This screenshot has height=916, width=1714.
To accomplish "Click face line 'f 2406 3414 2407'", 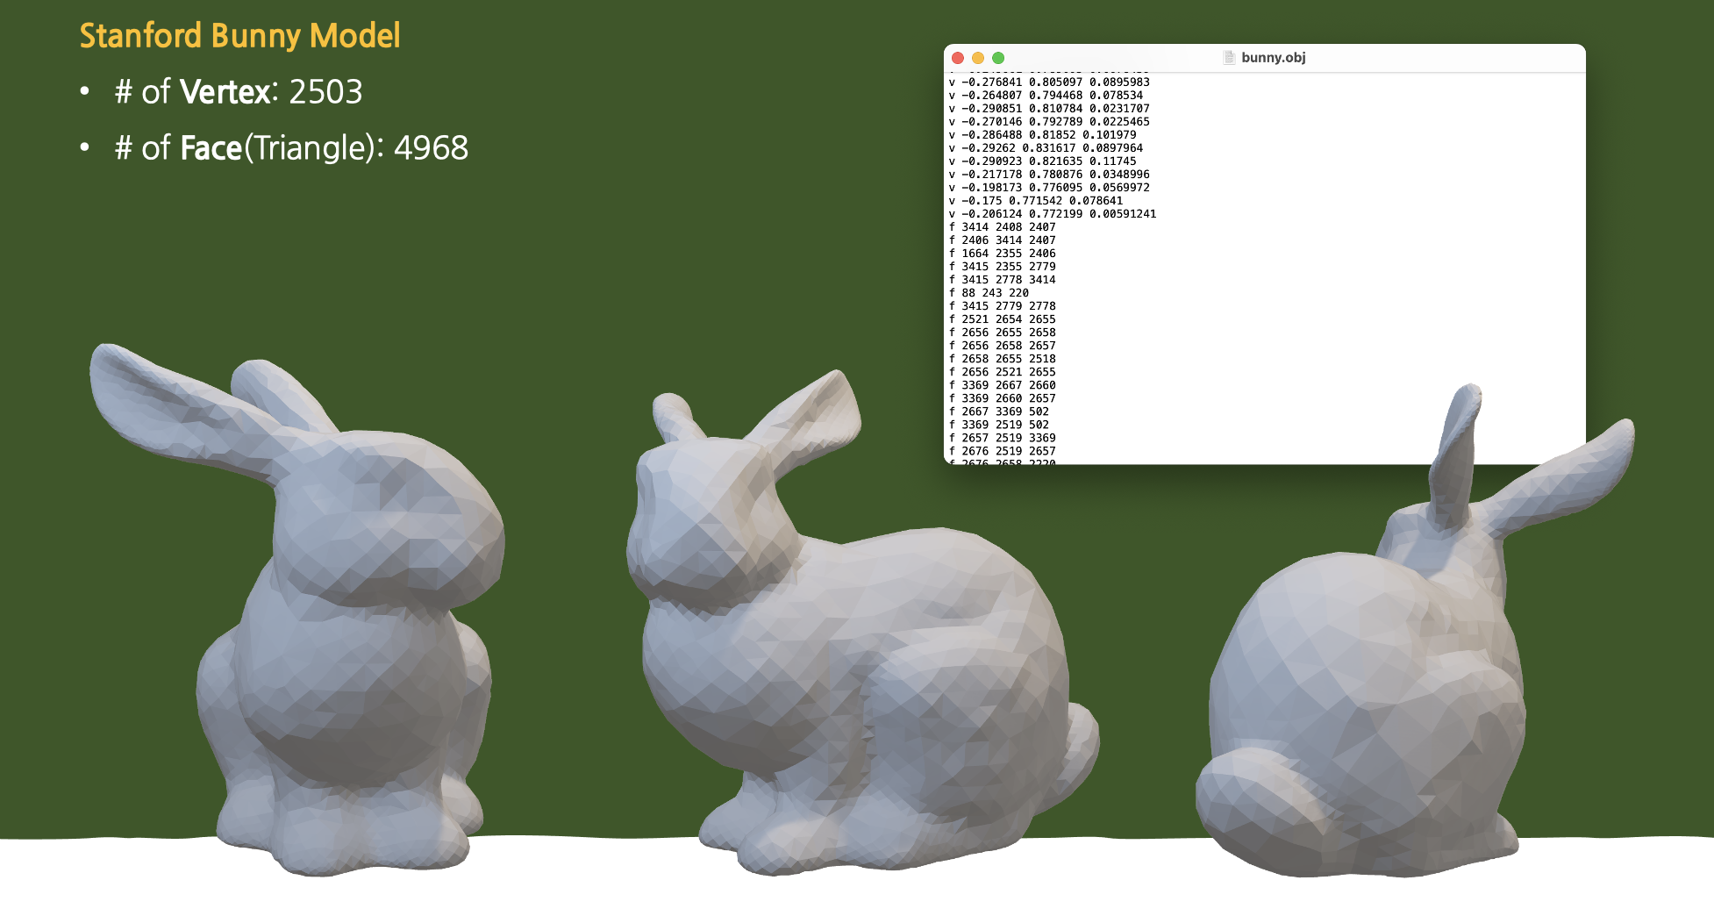I will point(1003,240).
